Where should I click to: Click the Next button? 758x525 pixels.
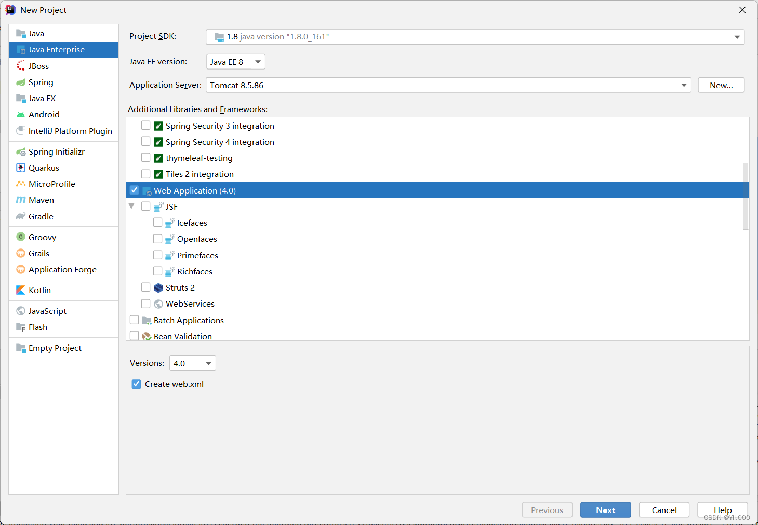(605, 510)
